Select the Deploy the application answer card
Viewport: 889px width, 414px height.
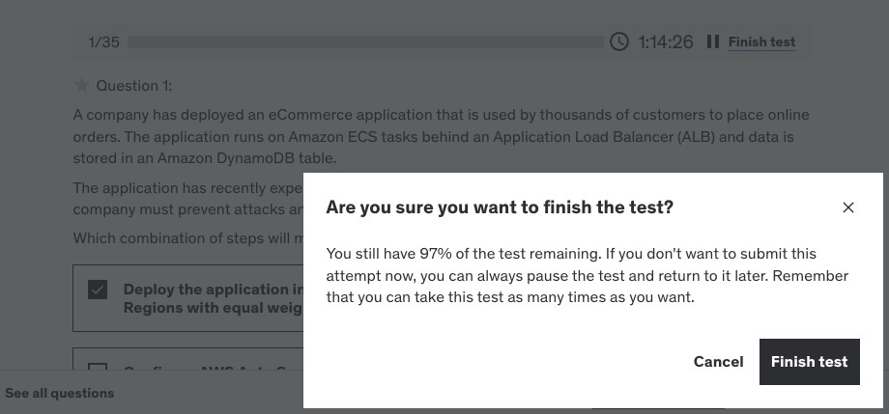[188, 298]
